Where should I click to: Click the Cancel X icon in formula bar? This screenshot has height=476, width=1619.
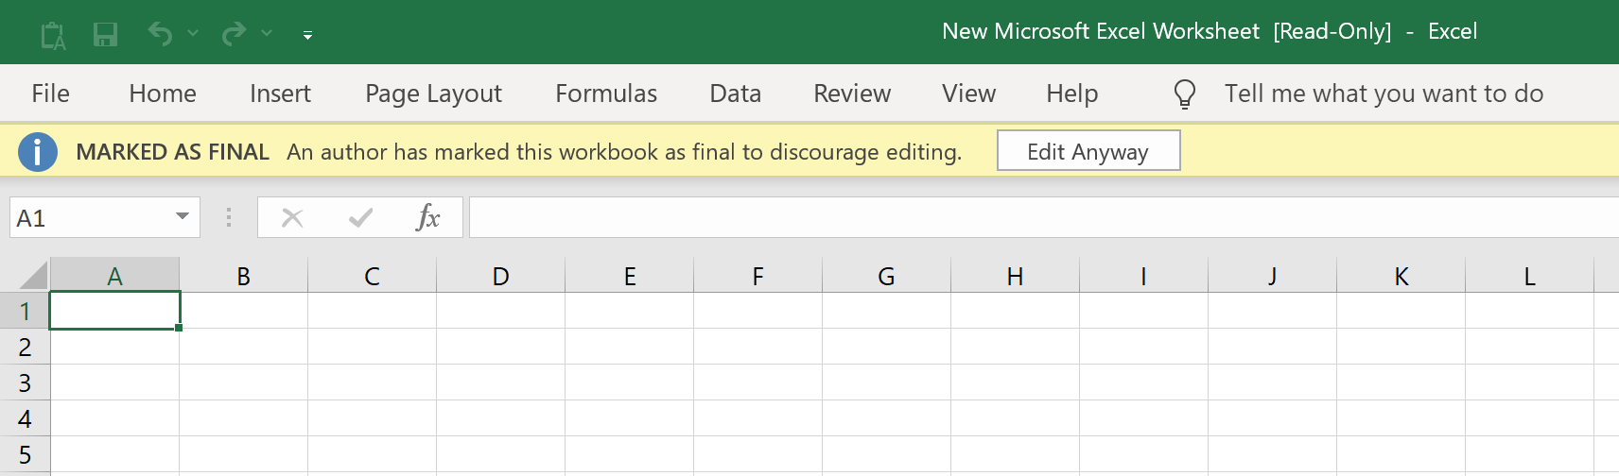click(x=292, y=218)
